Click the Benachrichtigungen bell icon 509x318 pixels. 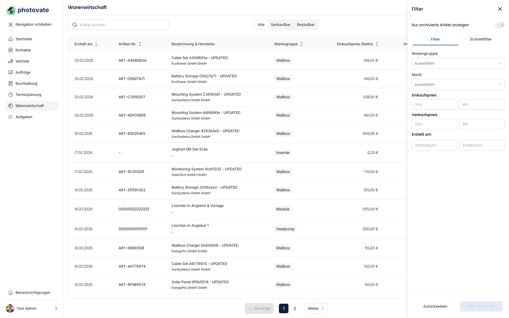(11, 293)
